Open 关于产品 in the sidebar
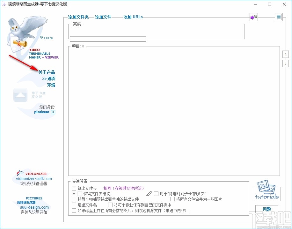292x229 pixels. tap(47, 72)
